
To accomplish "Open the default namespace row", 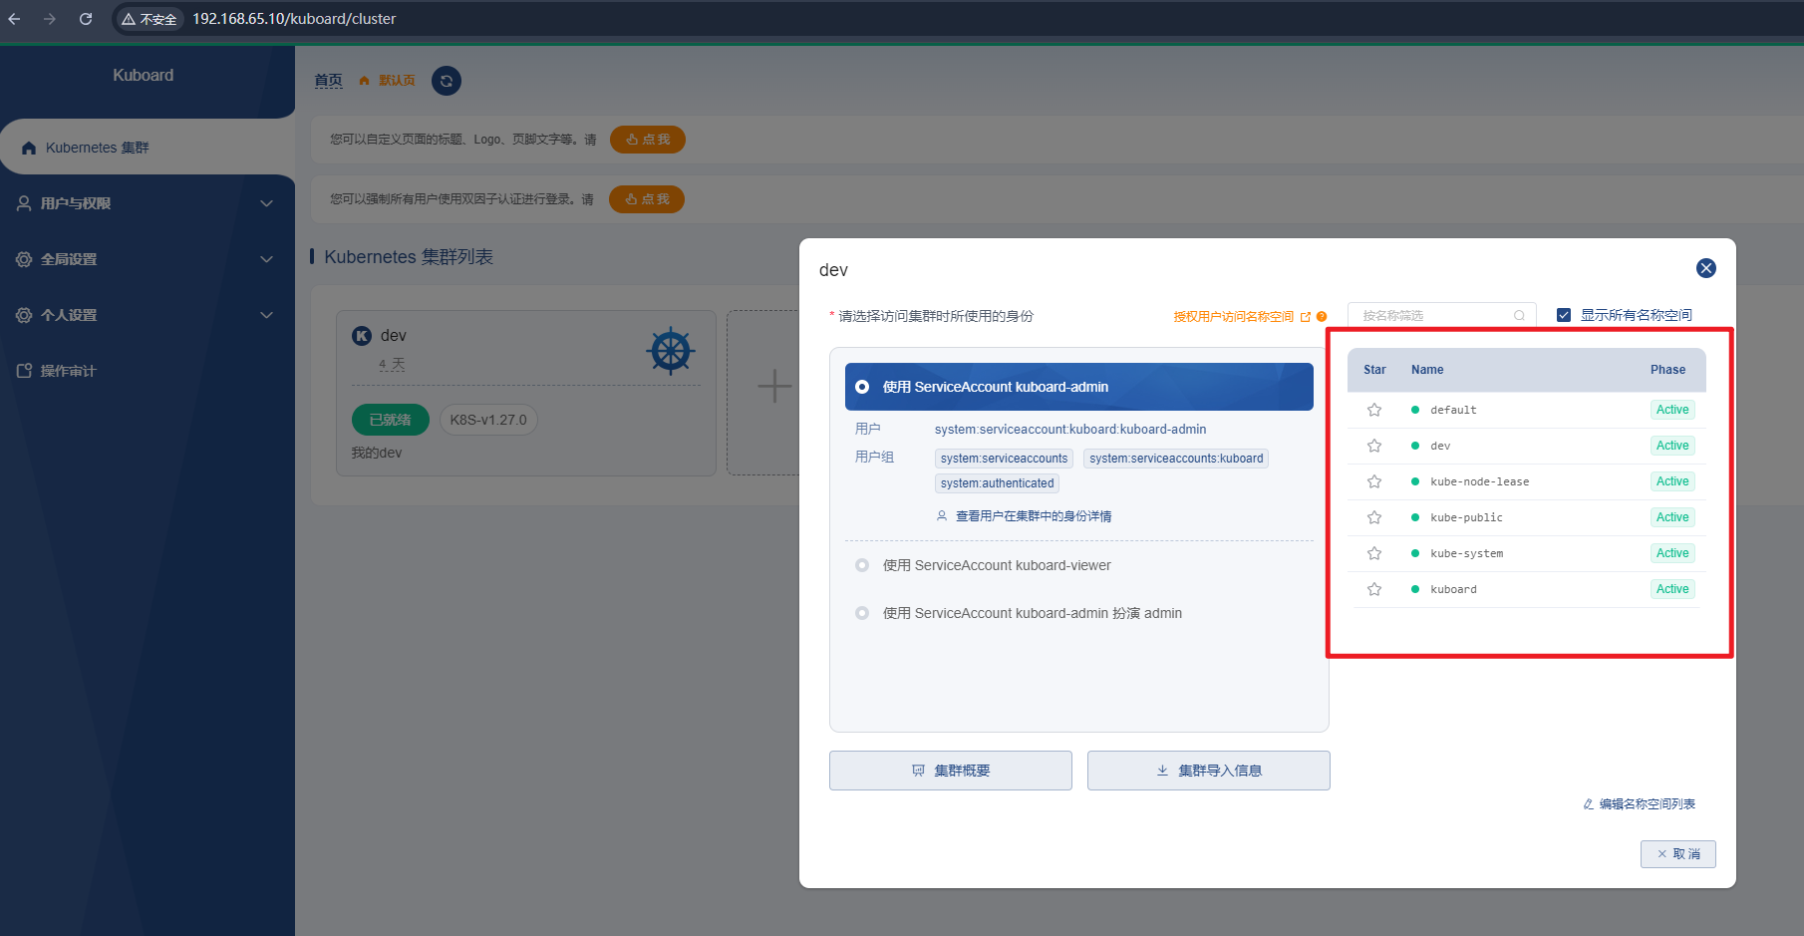I will (x=1526, y=410).
